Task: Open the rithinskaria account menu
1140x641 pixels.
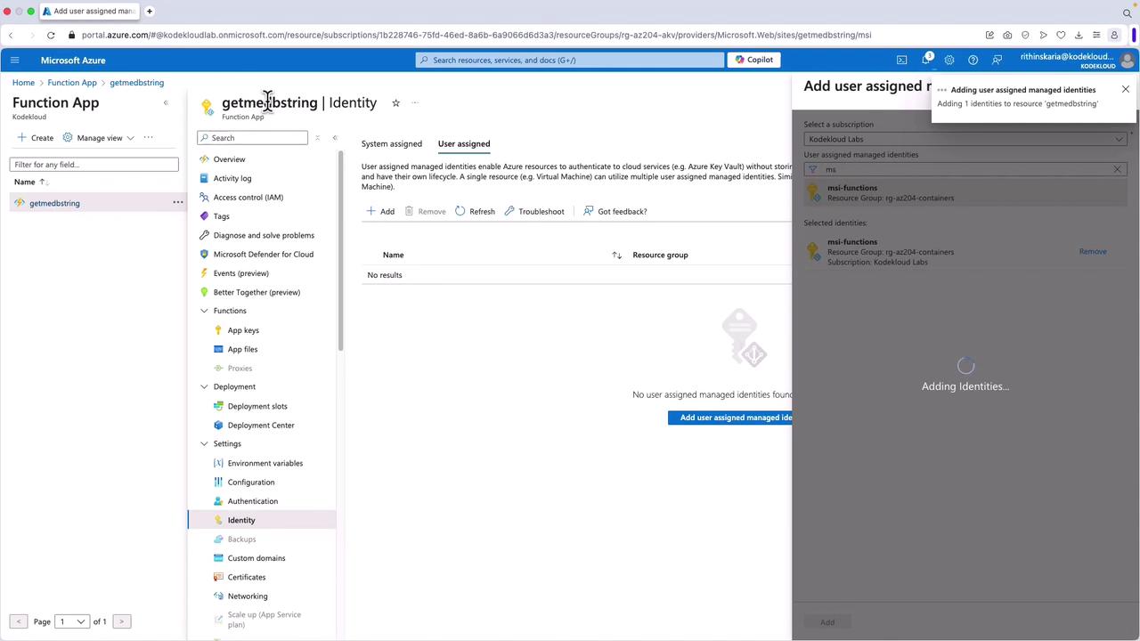Action: [x=1078, y=60]
